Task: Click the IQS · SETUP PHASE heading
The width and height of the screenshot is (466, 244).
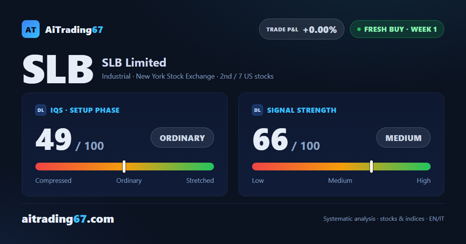Action: click(x=85, y=110)
